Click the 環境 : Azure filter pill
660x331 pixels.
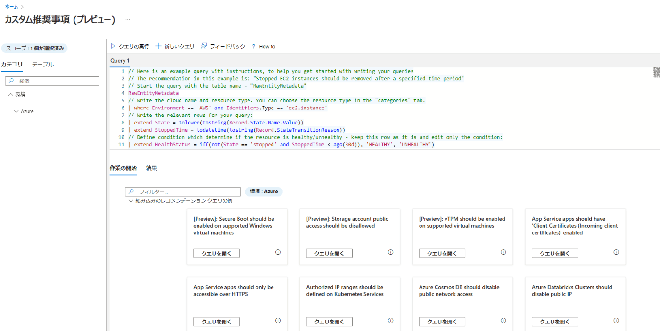[x=264, y=191]
